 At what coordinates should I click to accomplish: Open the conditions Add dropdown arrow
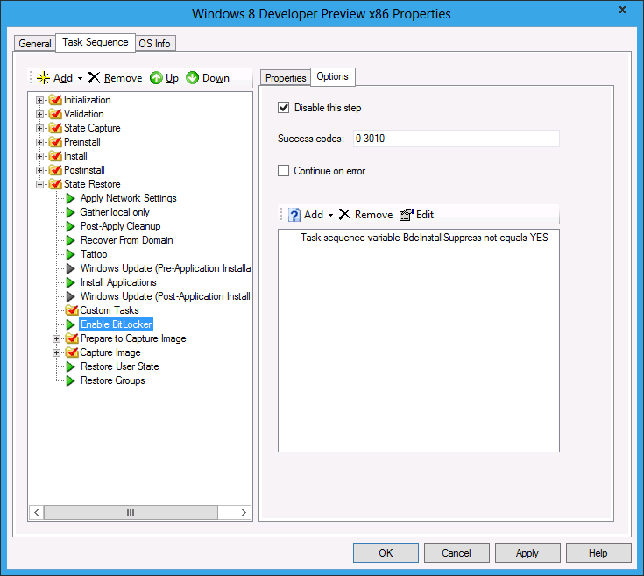coord(330,215)
